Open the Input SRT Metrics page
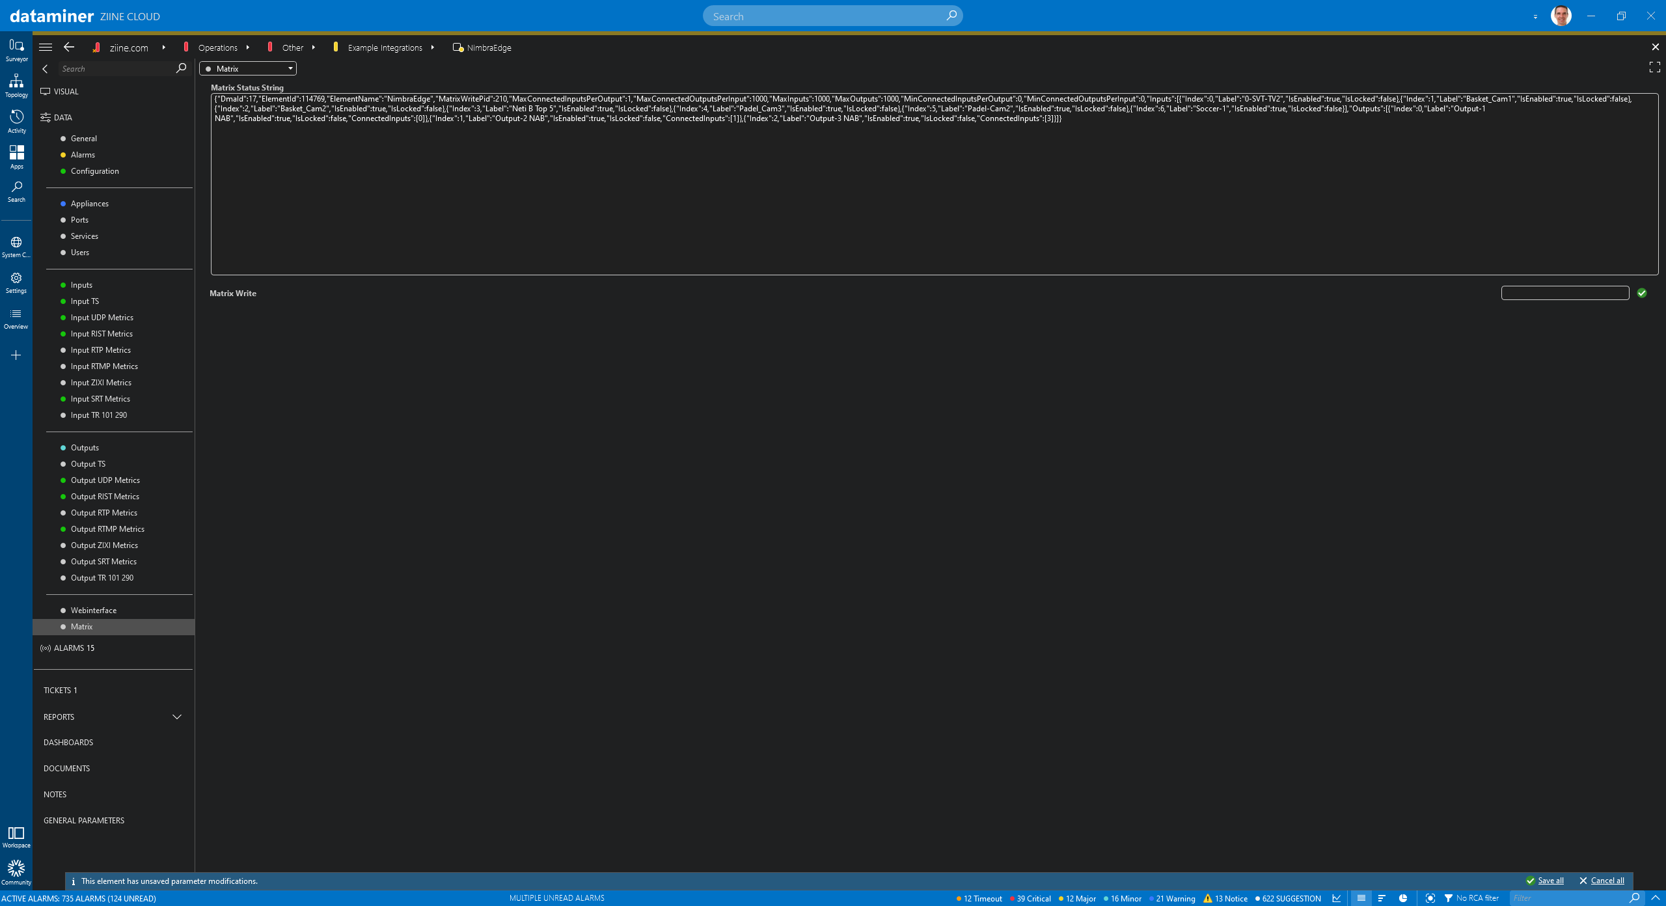 100,399
